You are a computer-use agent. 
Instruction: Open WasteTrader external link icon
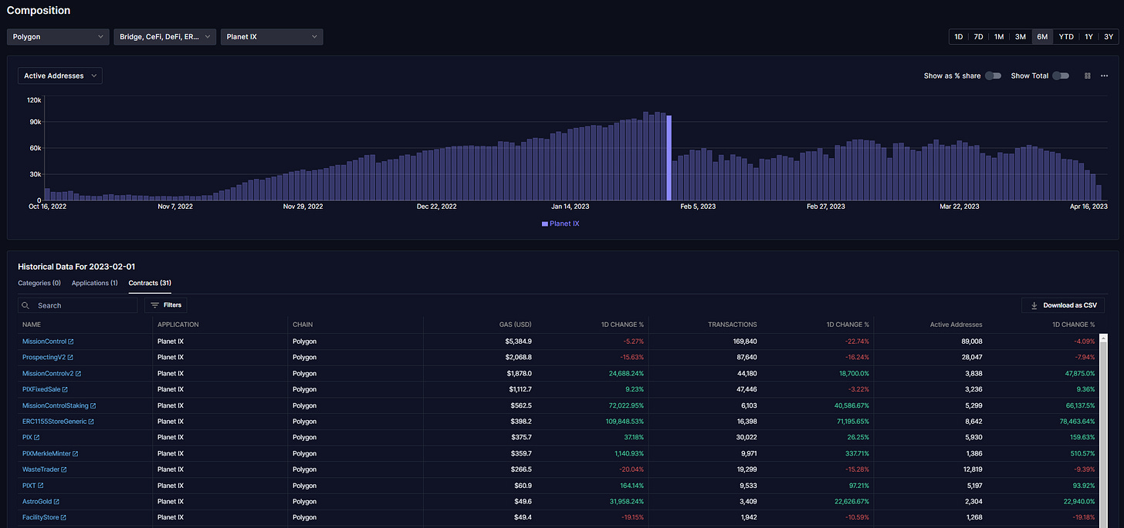point(64,470)
